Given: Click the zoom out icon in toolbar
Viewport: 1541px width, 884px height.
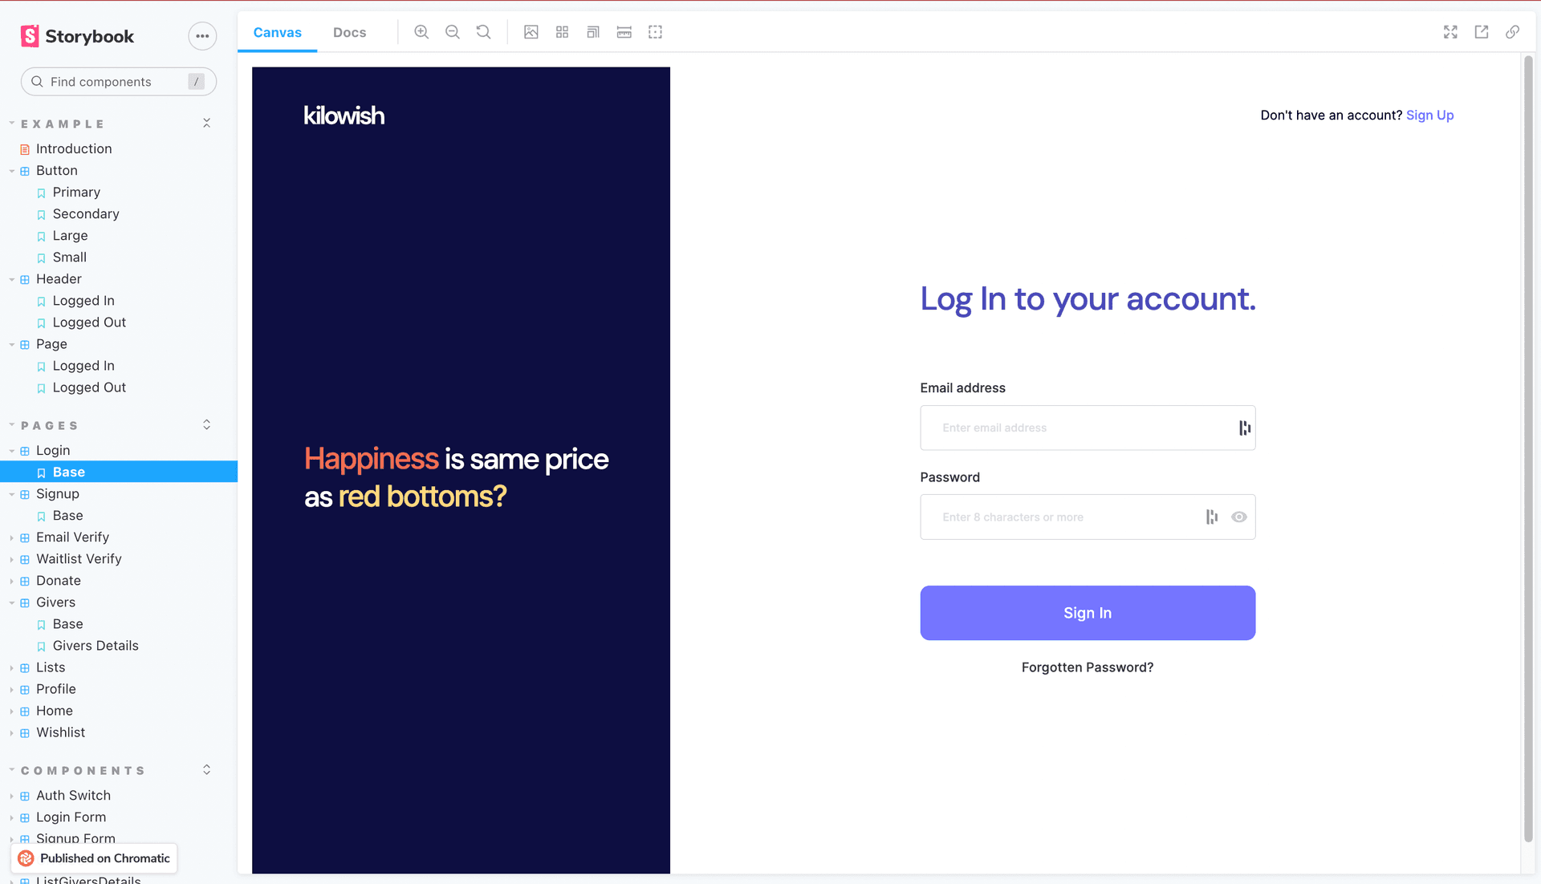Looking at the screenshot, I should pyautogui.click(x=452, y=32).
